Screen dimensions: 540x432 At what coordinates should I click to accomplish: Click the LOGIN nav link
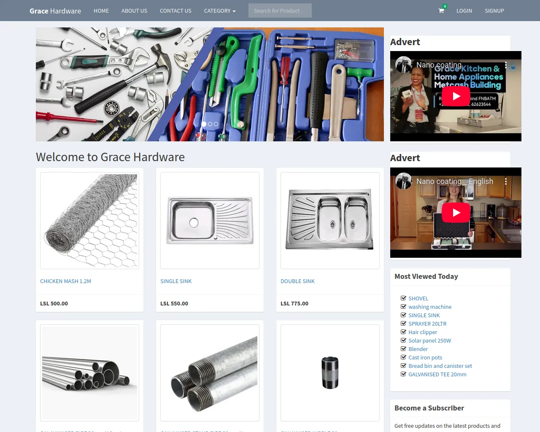[464, 11]
